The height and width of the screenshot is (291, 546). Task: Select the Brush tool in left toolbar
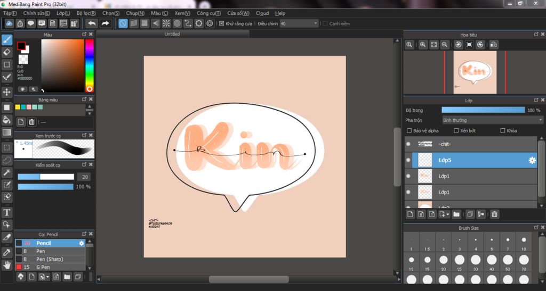click(6, 39)
